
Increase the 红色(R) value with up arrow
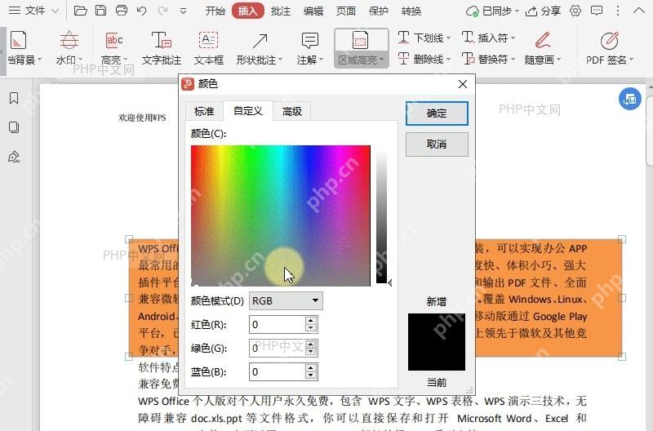tap(311, 320)
